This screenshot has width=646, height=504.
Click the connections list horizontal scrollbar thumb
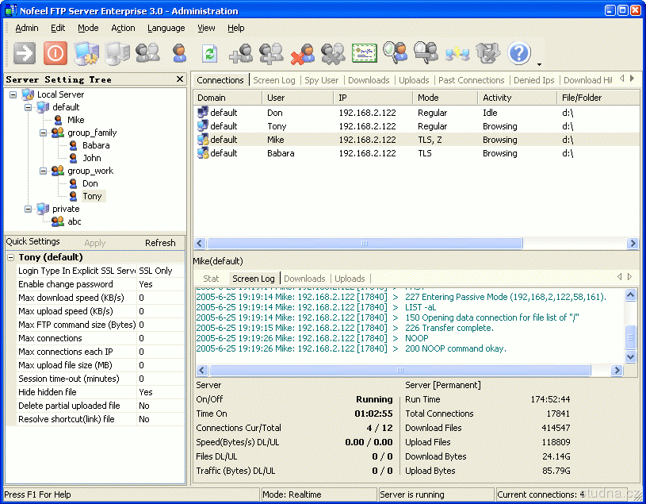coord(365,244)
